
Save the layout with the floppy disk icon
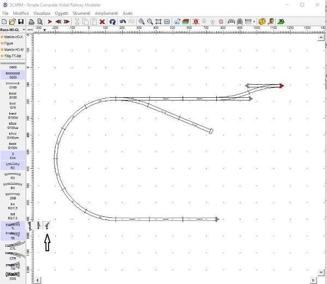tap(20, 21)
